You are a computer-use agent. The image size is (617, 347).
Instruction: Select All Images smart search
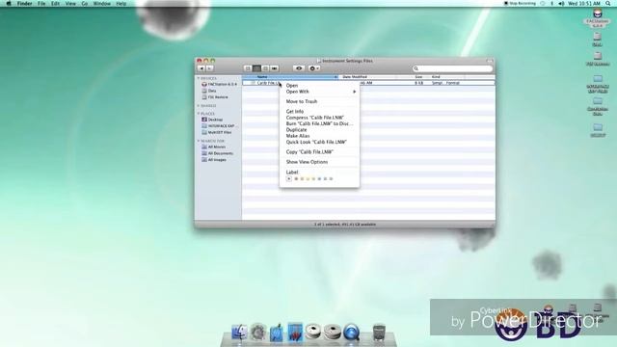(x=214, y=160)
